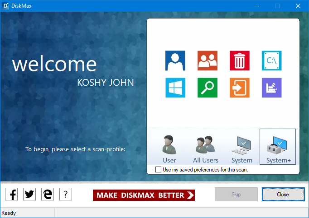Click the Ready status bar text
This screenshot has width=309, height=218.
click(9, 213)
